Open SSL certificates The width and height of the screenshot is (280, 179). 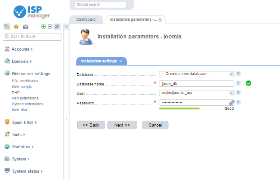pyautogui.click(x=25, y=81)
